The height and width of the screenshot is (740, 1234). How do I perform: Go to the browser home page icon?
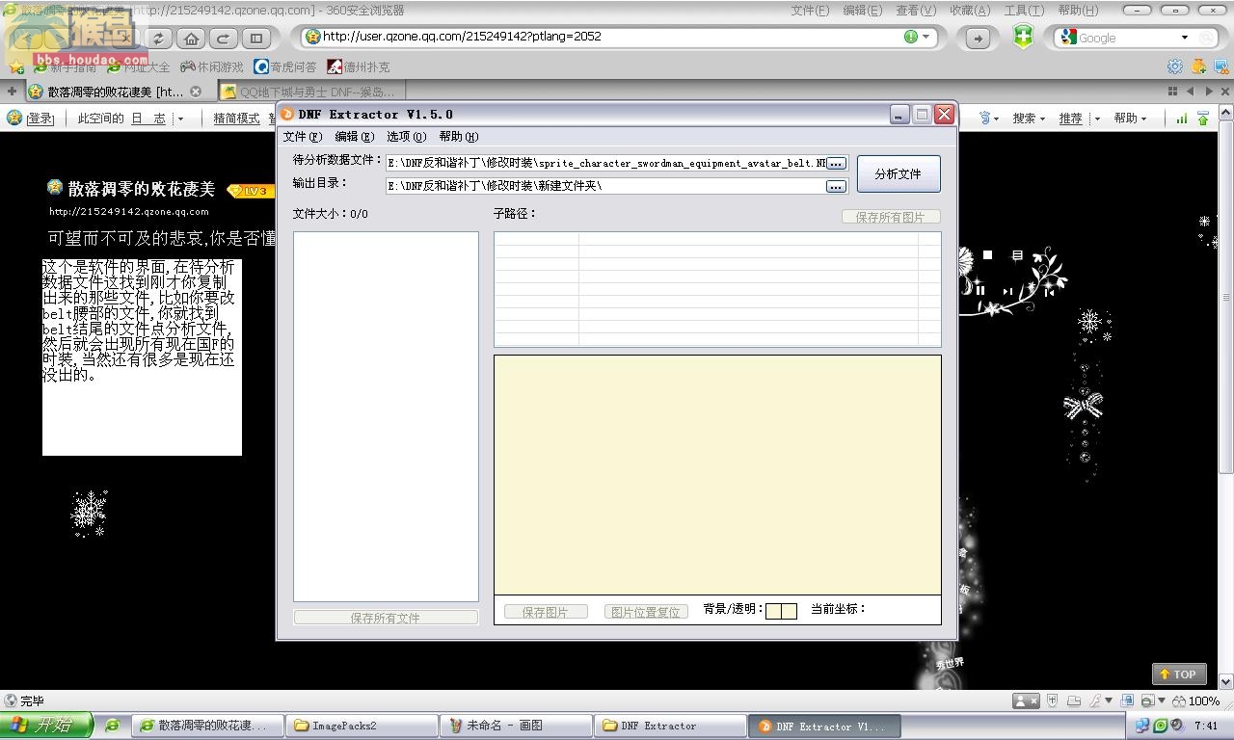191,39
